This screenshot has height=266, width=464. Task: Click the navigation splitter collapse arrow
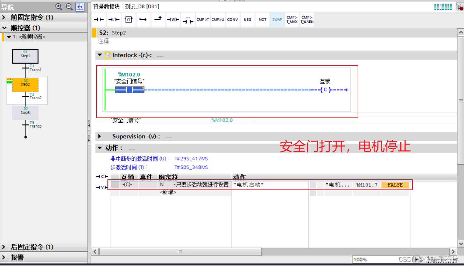[x=89, y=125]
